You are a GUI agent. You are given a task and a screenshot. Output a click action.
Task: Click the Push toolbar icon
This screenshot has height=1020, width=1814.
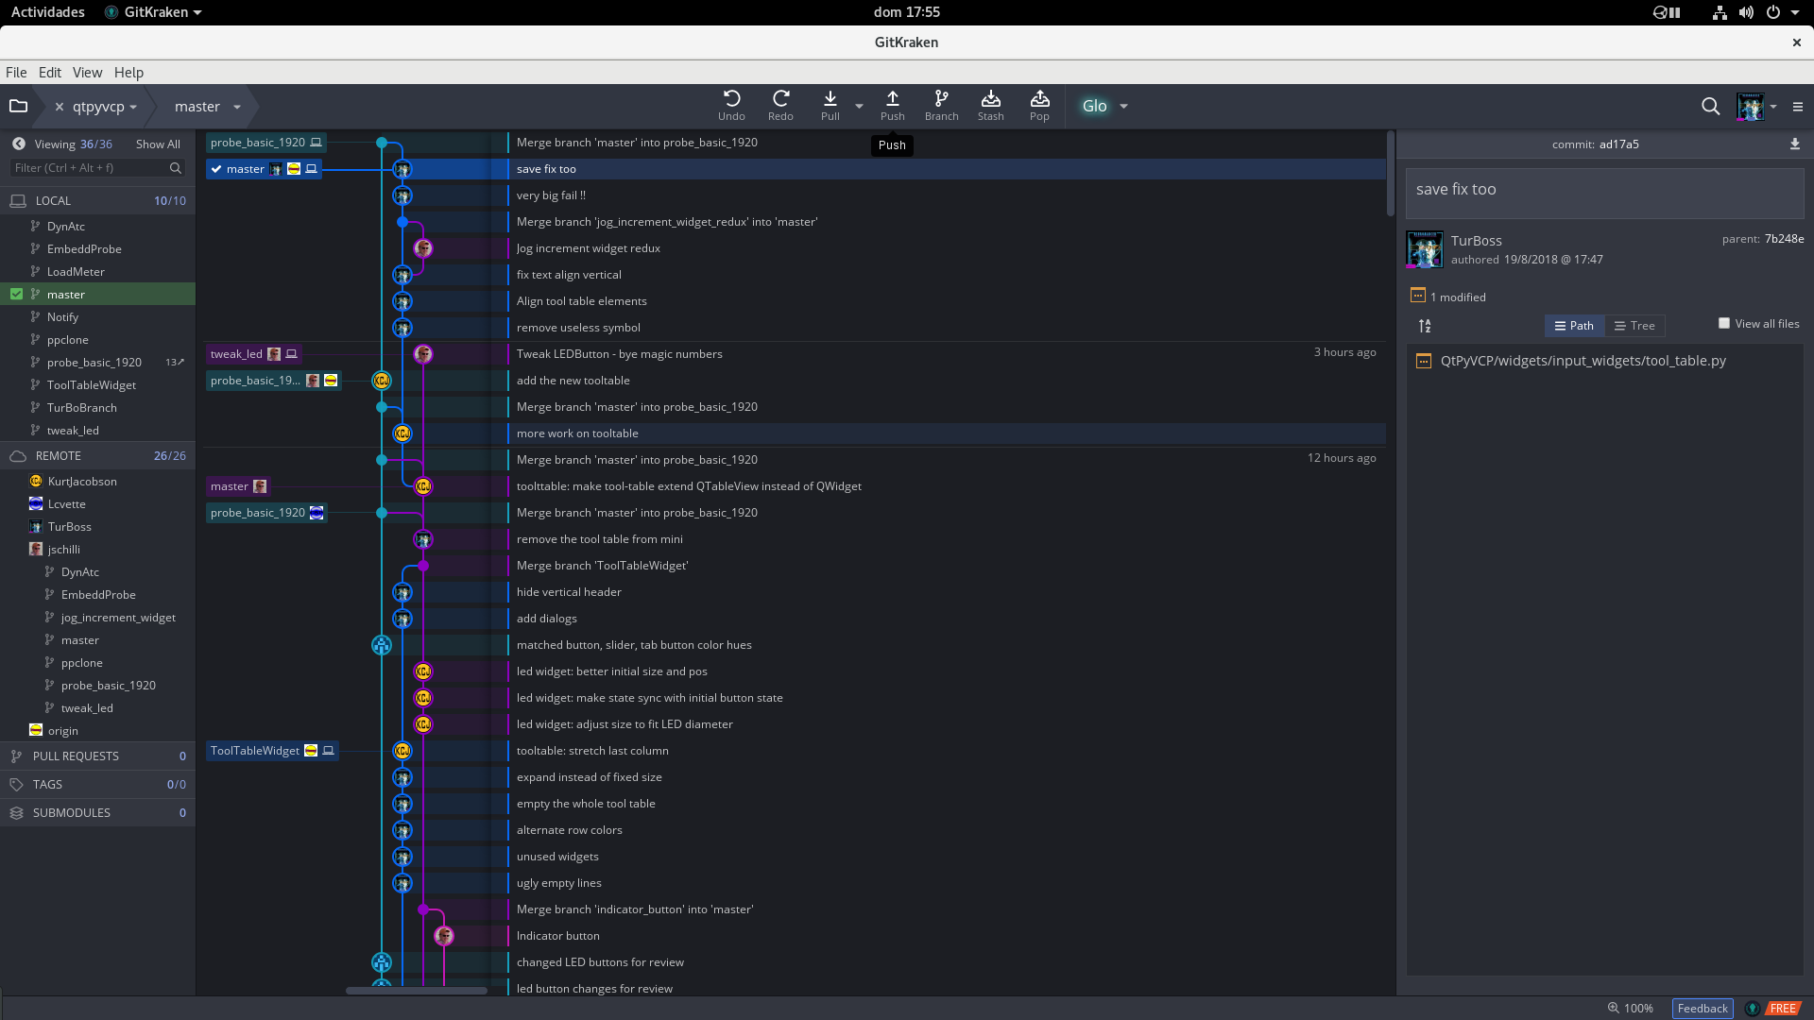tap(892, 105)
